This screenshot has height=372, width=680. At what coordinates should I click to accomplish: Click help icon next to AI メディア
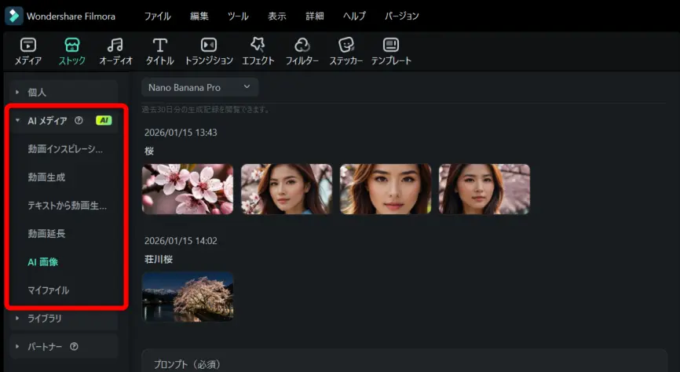[79, 121]
